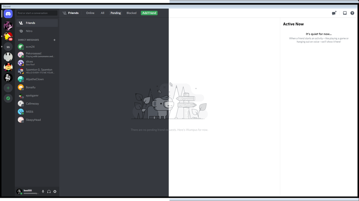Open DM with Spamton G. Spamton
The height and width of the screenshot is (201, 359).
point(37,71)
